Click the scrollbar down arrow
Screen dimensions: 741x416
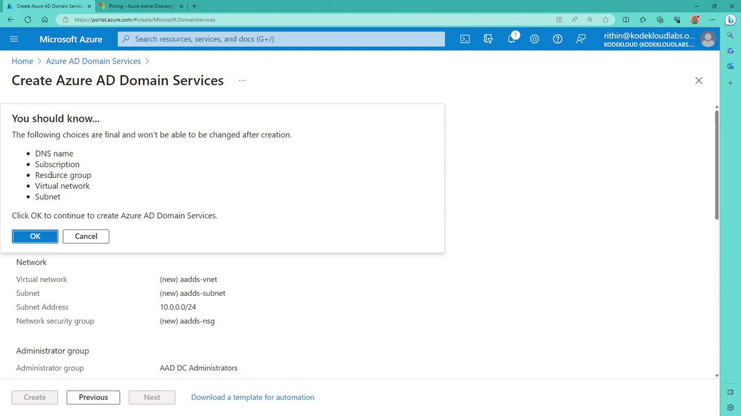[717, 376]
